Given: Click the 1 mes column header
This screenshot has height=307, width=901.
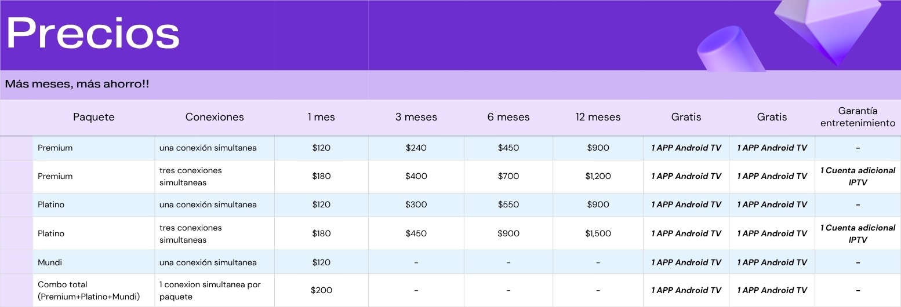Looking at the screenshot, I should tap(321, 117).
